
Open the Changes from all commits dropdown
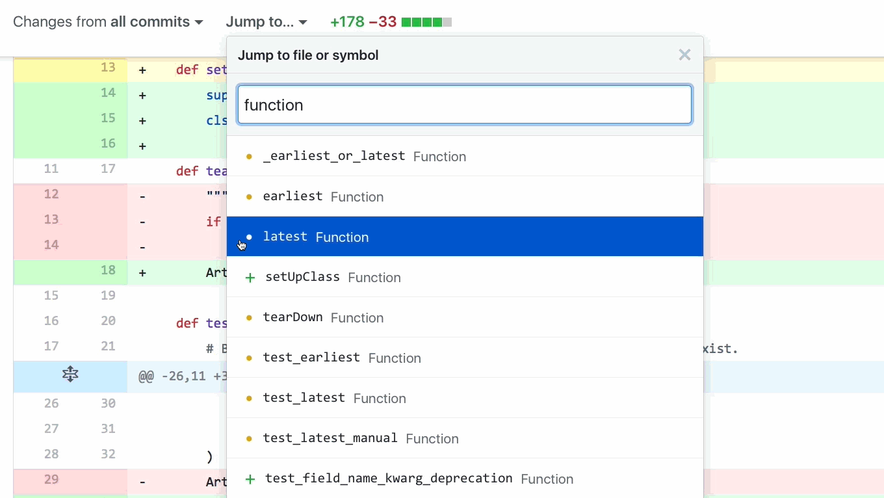click(x=108, y=22)
